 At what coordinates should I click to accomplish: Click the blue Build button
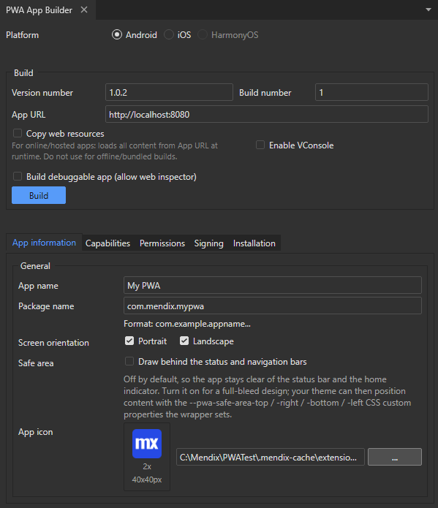39,195
